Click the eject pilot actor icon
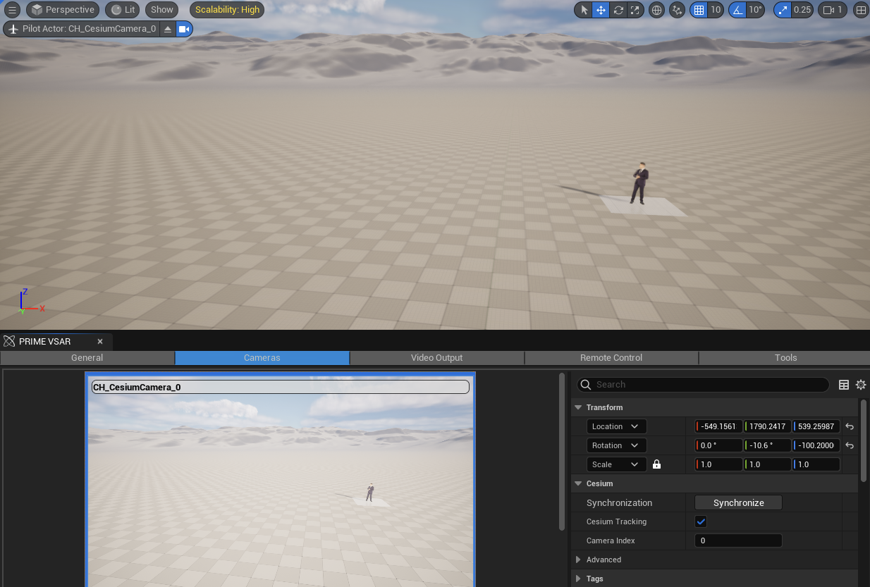This screenshot has width=870, height=587. pyautogui.click(x=167, y=29)
